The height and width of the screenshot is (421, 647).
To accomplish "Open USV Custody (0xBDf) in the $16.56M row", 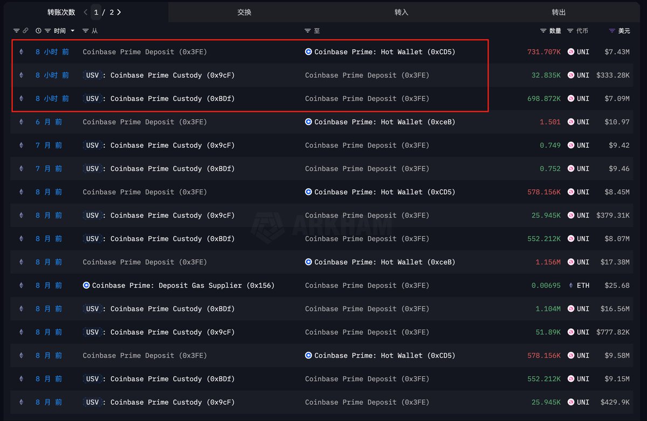I will click(159, 308).
